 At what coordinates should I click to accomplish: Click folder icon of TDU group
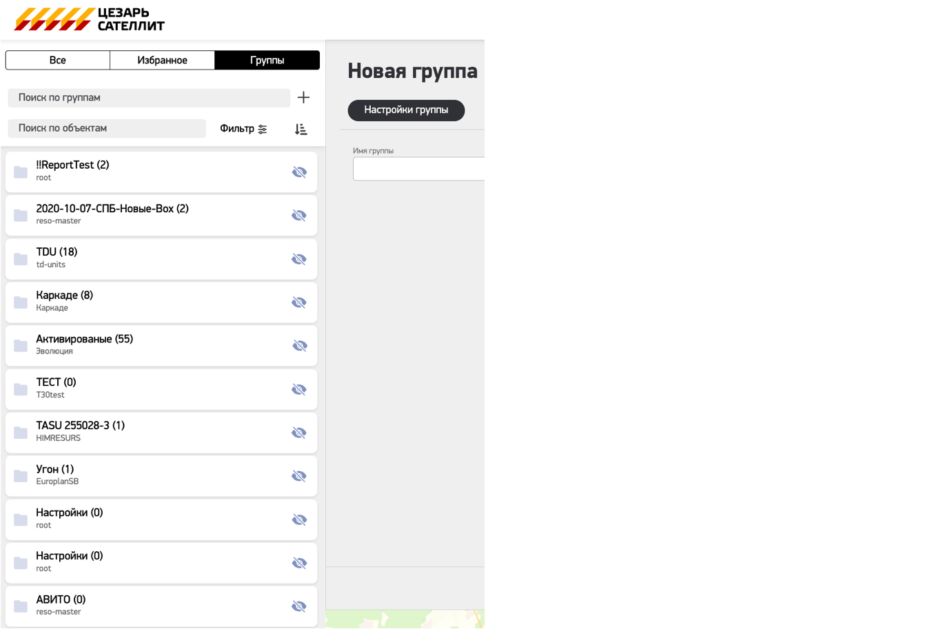[x=21, y=259]
